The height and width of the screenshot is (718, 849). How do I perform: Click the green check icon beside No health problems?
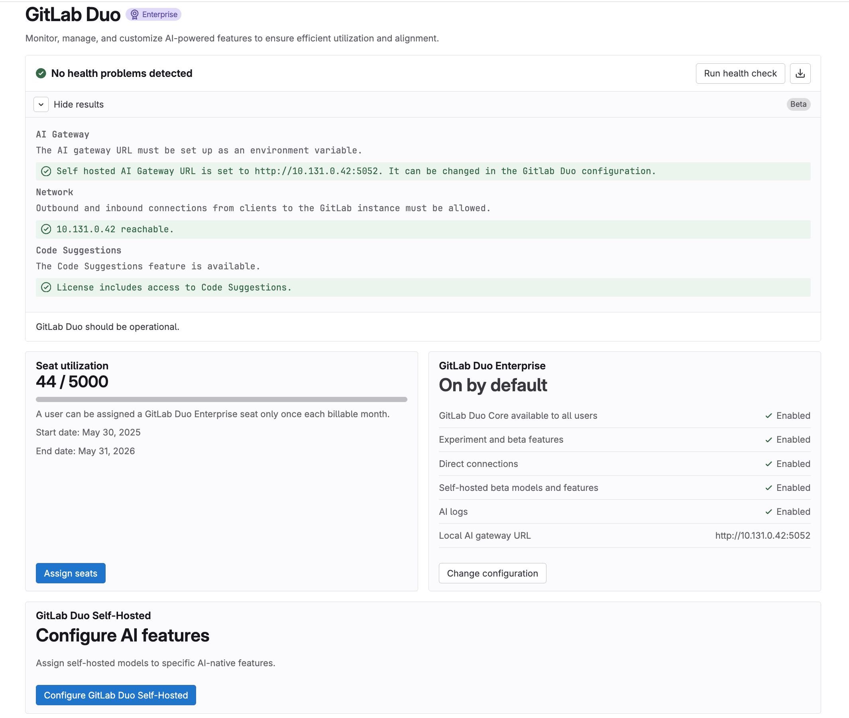pyautogui.click(x=41, y=73)
